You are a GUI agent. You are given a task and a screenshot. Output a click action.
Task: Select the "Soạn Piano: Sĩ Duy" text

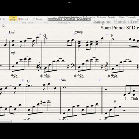(120, 28)
